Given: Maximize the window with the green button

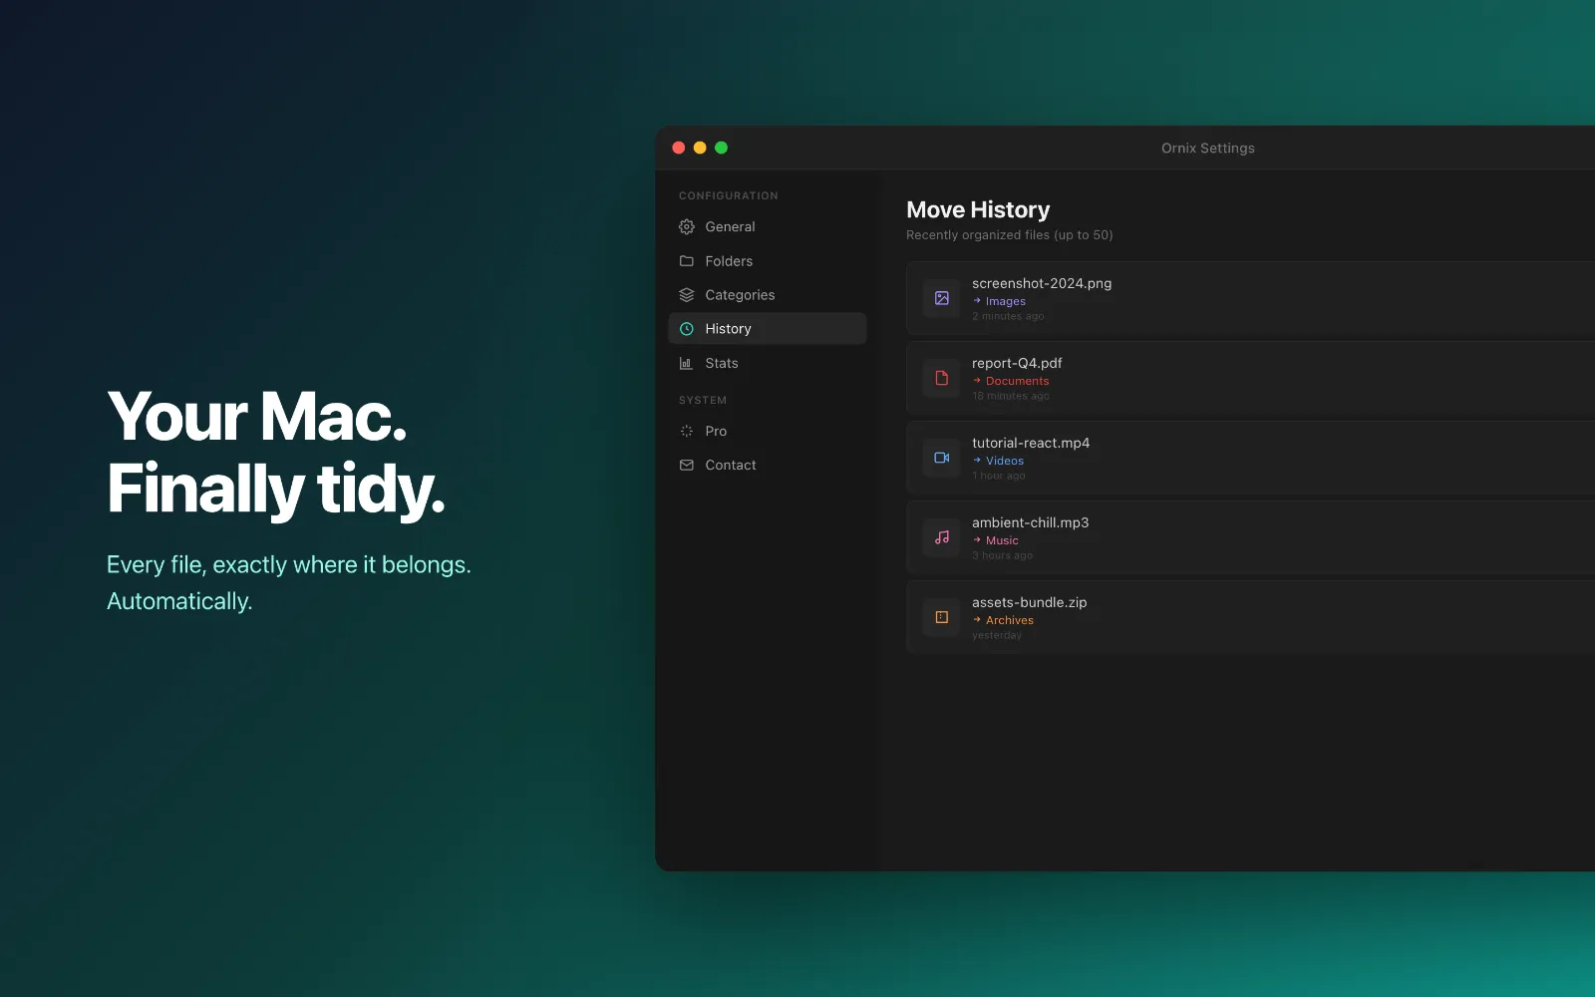Looking at the screenshot, I should pos(721,148).
